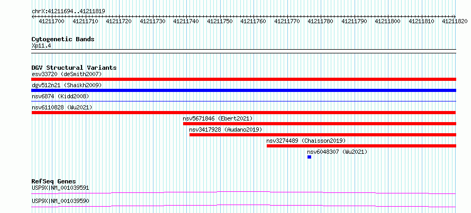Open the nsv5671846 (Ebert2021) label
This screenshot has width=471, height=213.
[x=218, y=118]
